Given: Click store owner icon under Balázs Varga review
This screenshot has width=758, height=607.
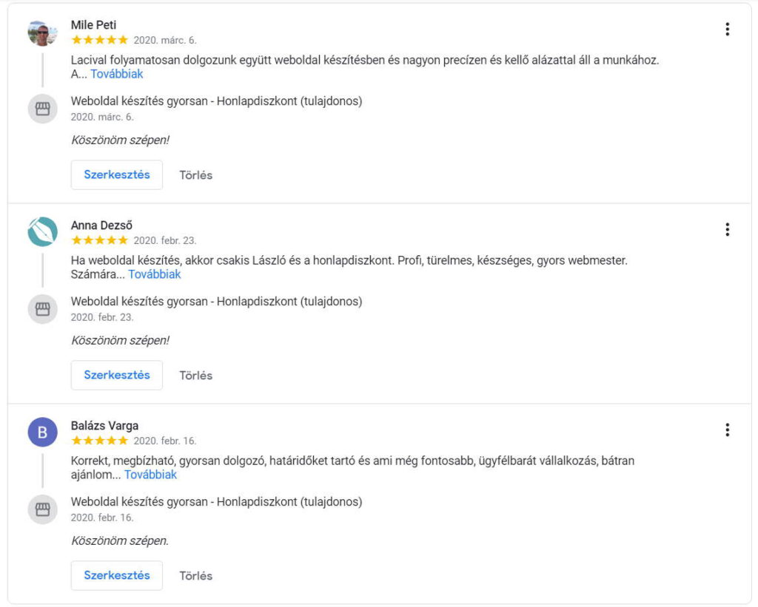Looking at the screenshot, I should point(42,509).
